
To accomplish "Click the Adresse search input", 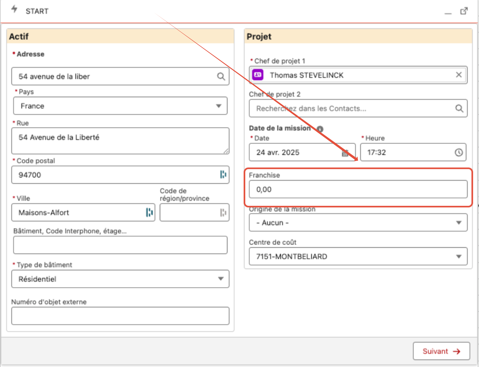I will coord(120,76).
